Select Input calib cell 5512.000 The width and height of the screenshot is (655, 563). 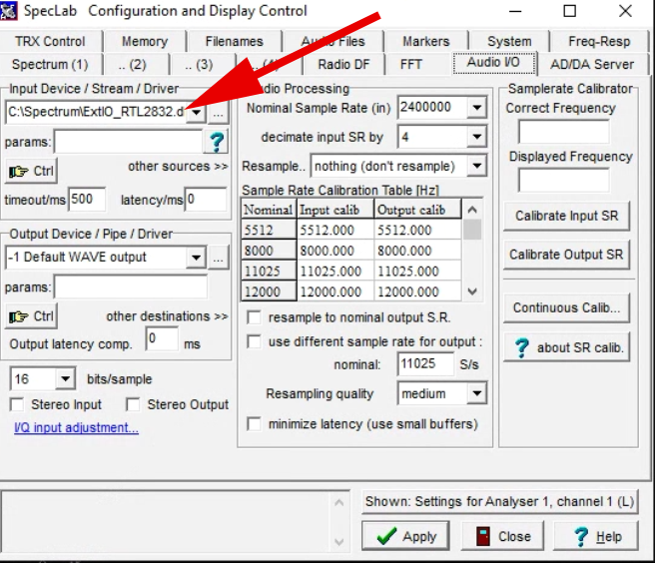335,231
